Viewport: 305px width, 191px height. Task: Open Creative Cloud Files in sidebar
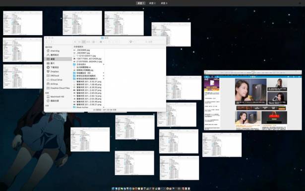click(x=60, y=88)
